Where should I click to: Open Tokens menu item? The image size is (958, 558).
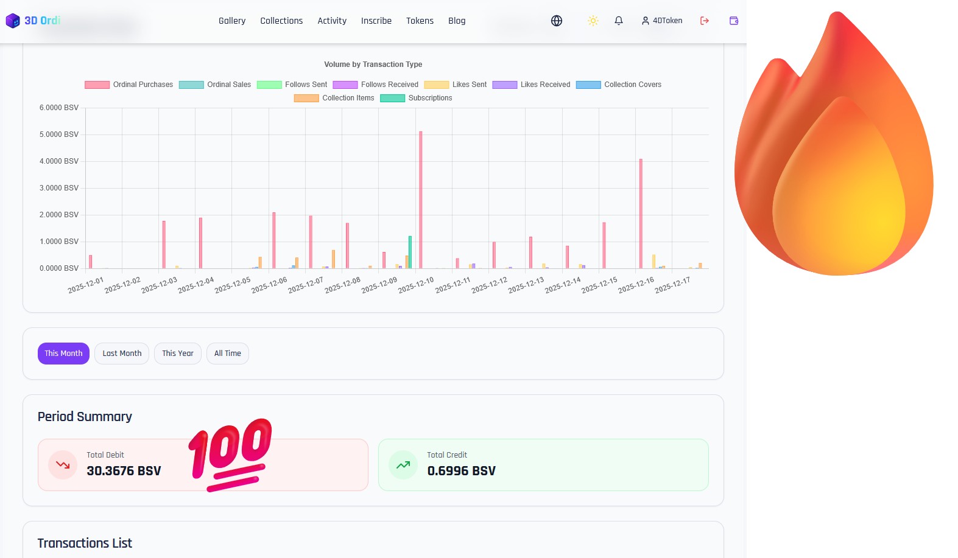420,21
